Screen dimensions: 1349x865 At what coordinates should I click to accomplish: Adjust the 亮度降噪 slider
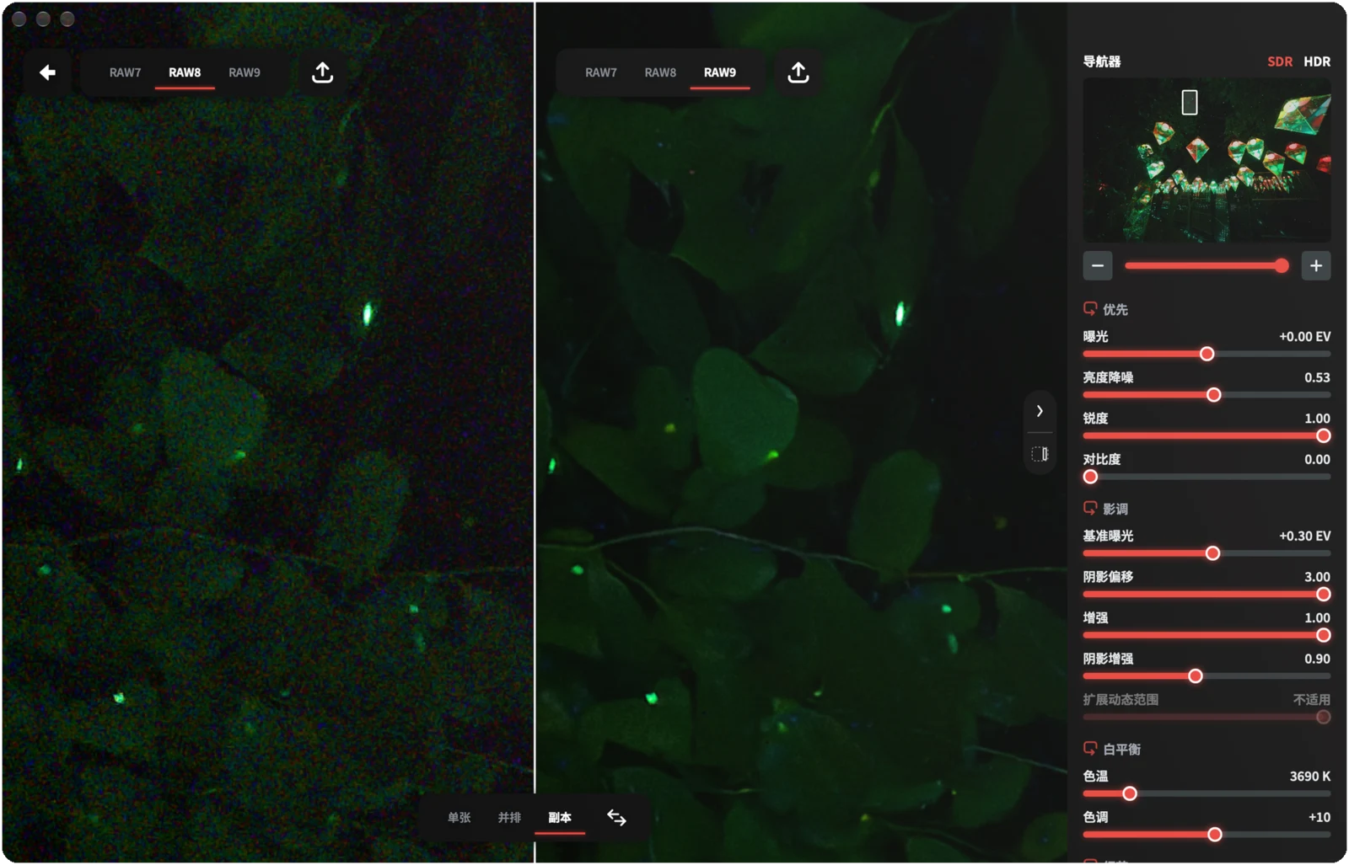pos(1207,395)
